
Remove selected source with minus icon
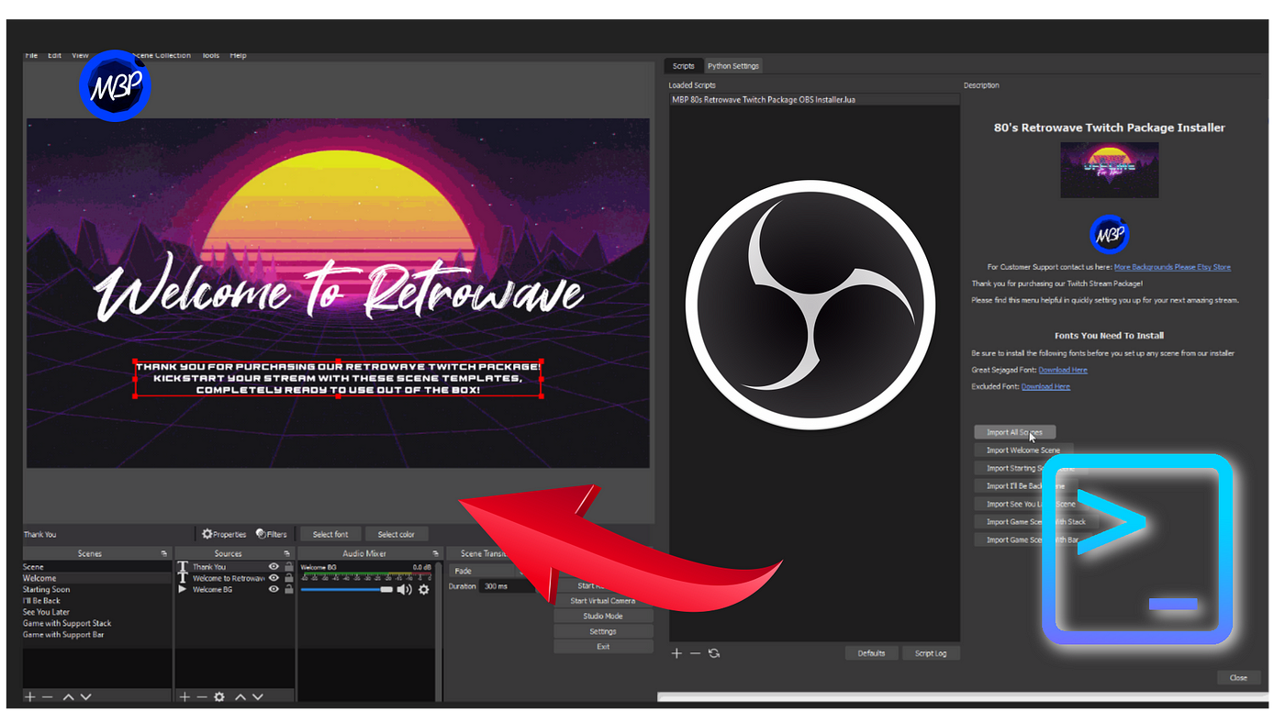click(x=202, y=697)
